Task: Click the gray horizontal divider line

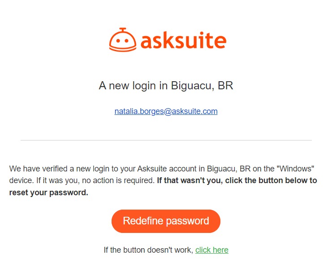Action: tap(166, 140)
